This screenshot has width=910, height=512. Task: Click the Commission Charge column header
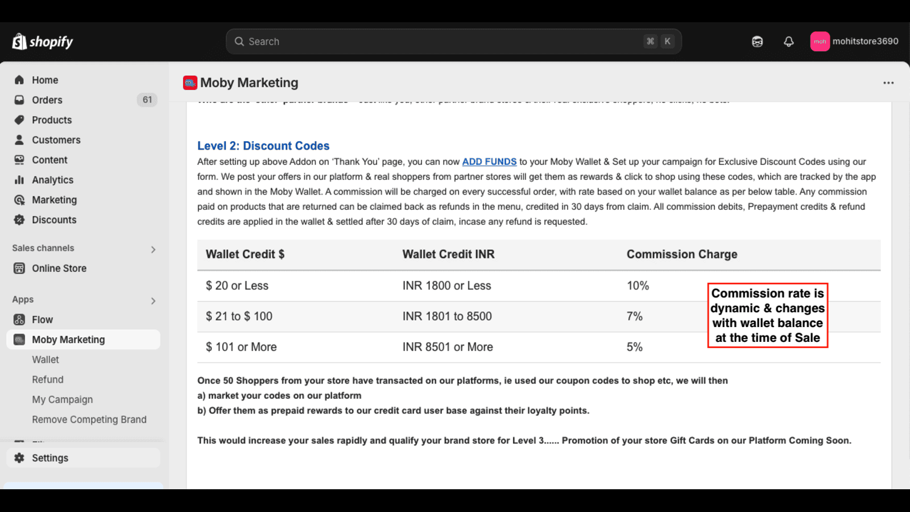pyautogui.click(x=682, y=254)
